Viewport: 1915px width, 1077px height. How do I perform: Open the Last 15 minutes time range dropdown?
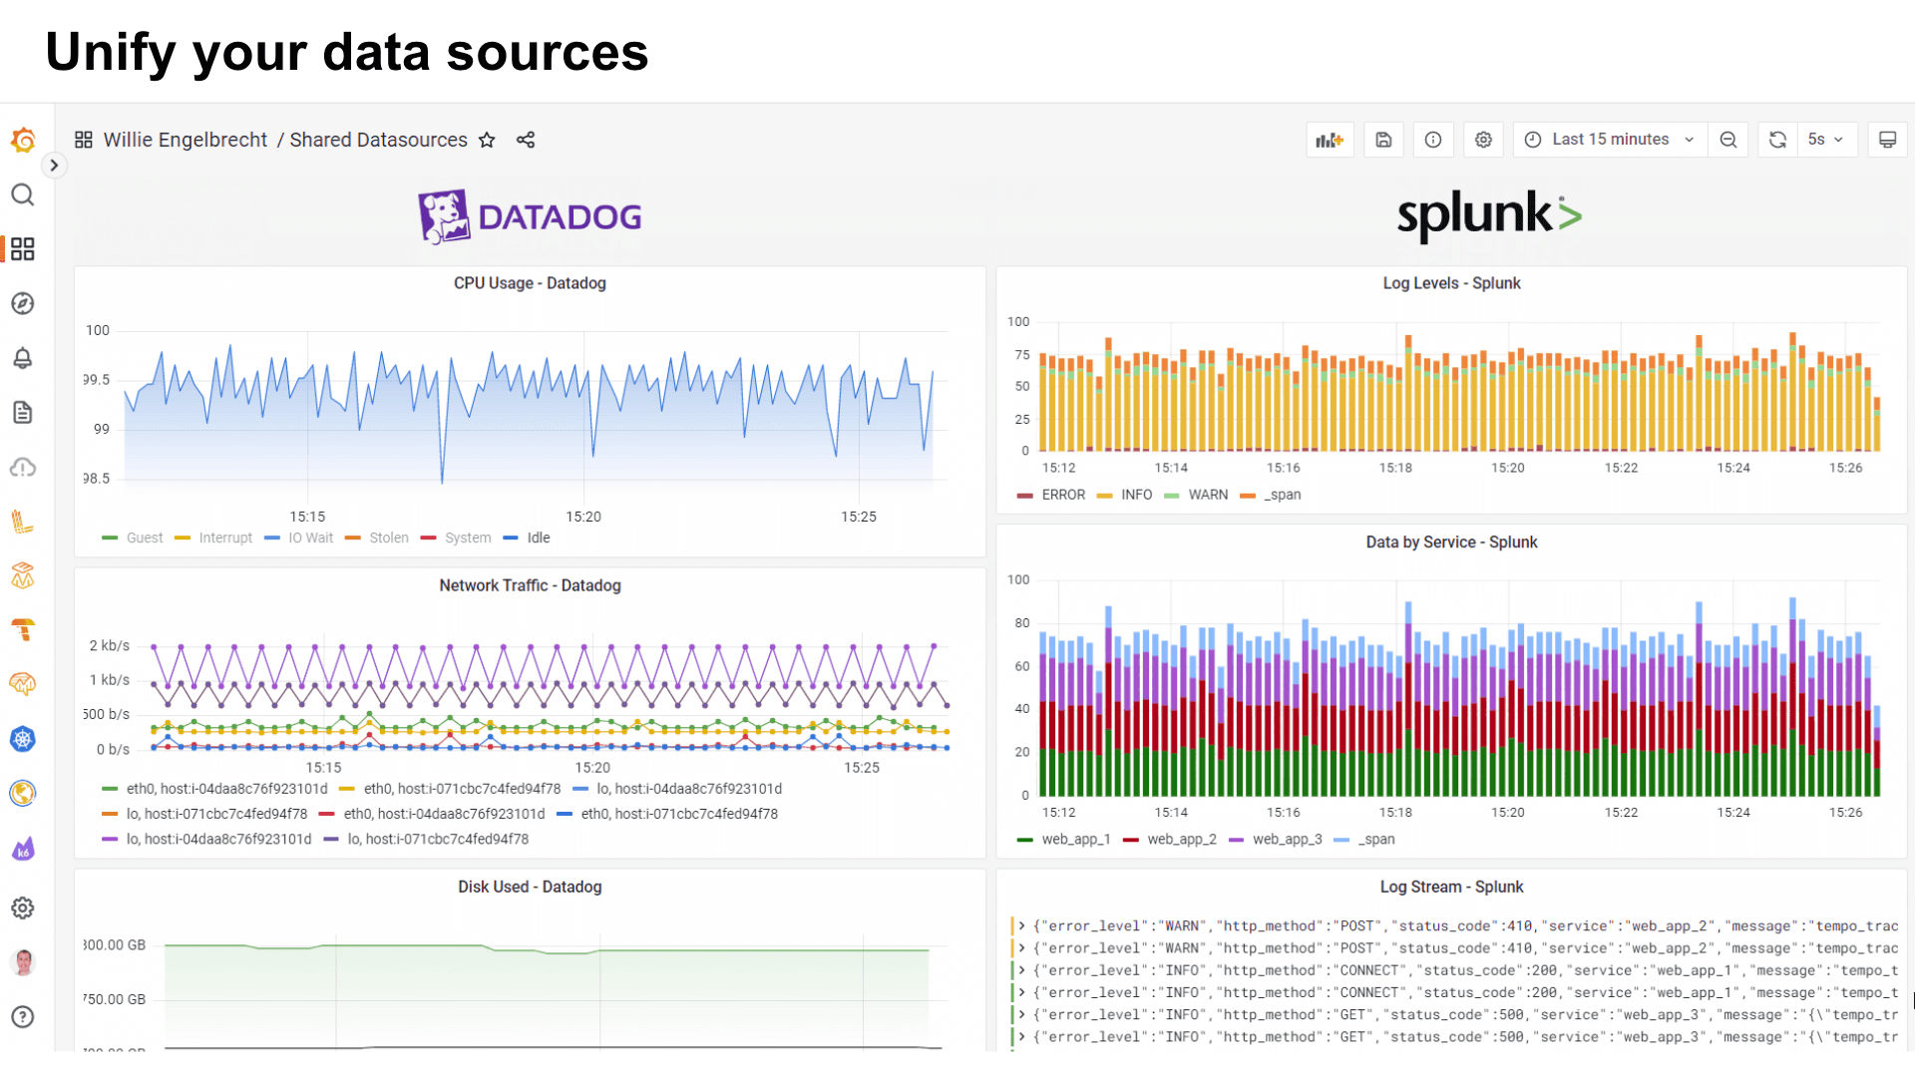point(1608,140)
